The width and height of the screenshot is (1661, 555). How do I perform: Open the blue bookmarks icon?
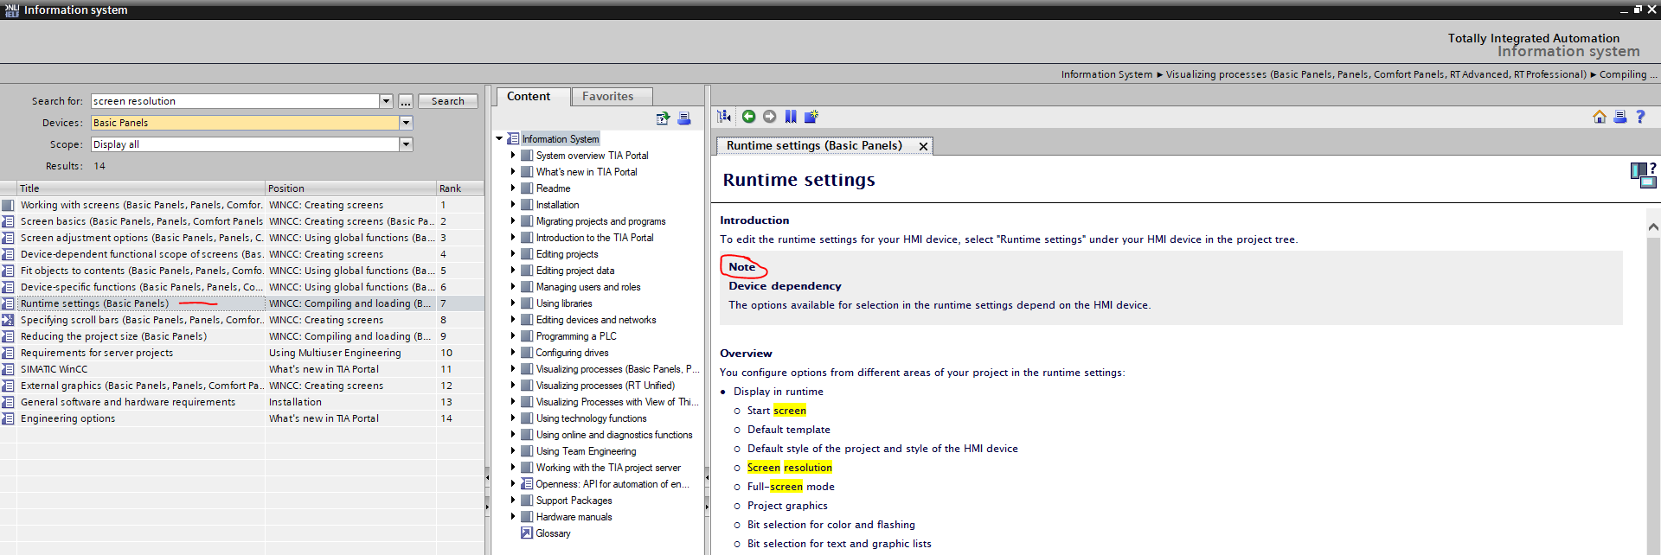(x=791, y=117)
